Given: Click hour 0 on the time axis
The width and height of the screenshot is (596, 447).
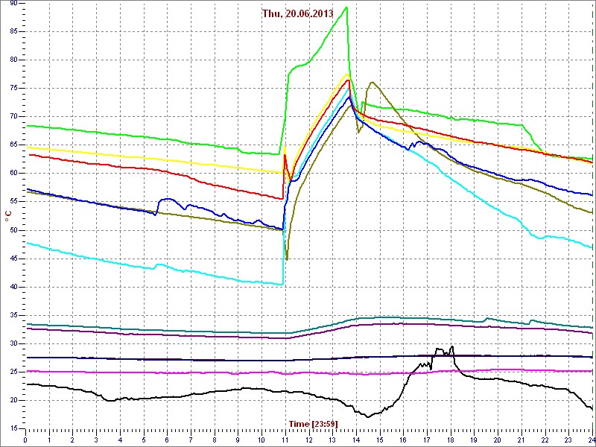Looking at the screenshot, I should pos(25,440).
